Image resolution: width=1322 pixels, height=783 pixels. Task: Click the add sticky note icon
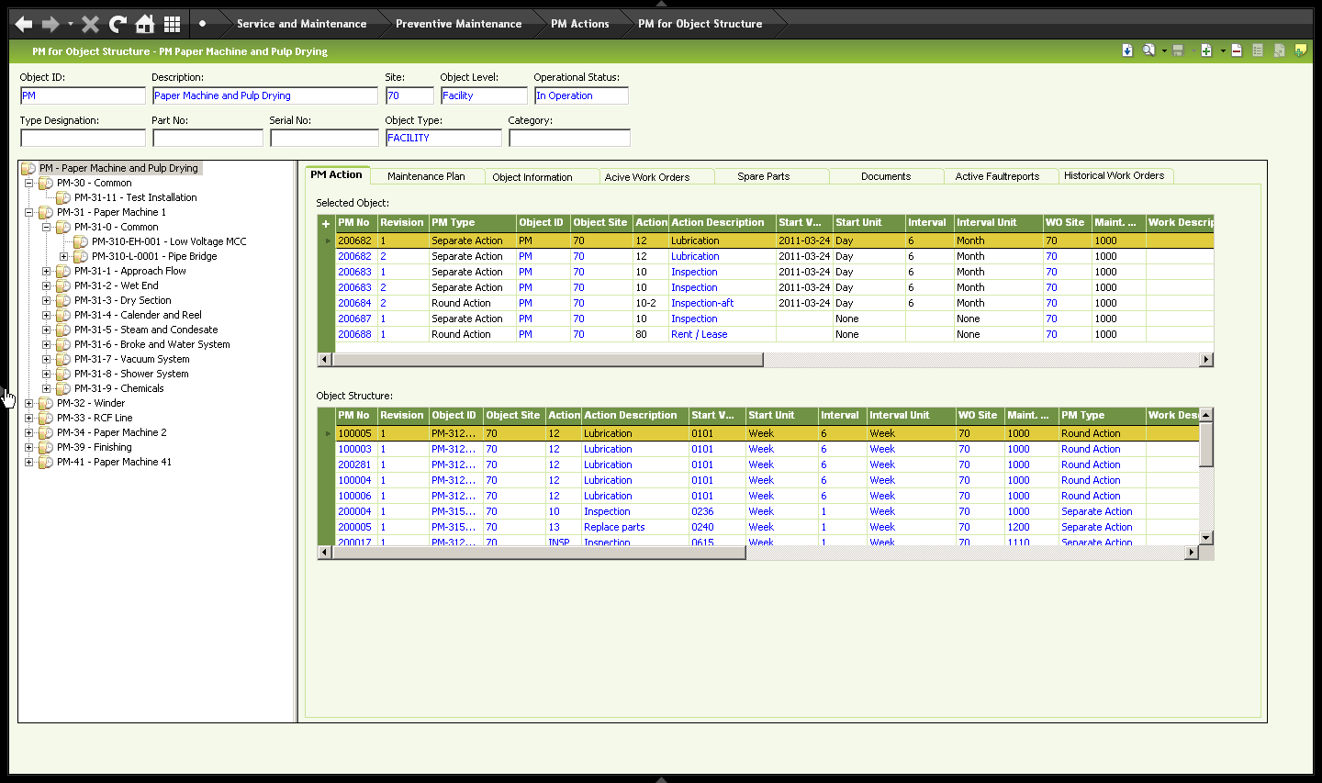tap(1300, 50)
